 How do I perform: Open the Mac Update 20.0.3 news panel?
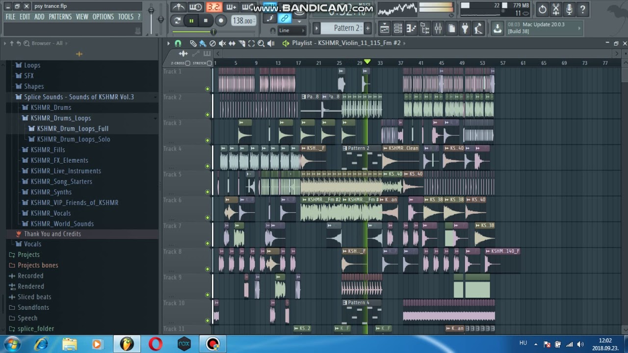pyautogui.click(x=544, y=28)
